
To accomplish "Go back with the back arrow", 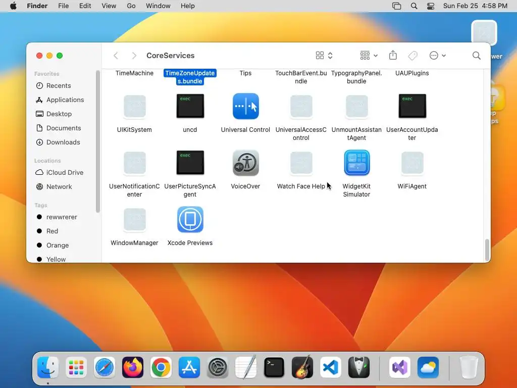I will tap(116, 56).
